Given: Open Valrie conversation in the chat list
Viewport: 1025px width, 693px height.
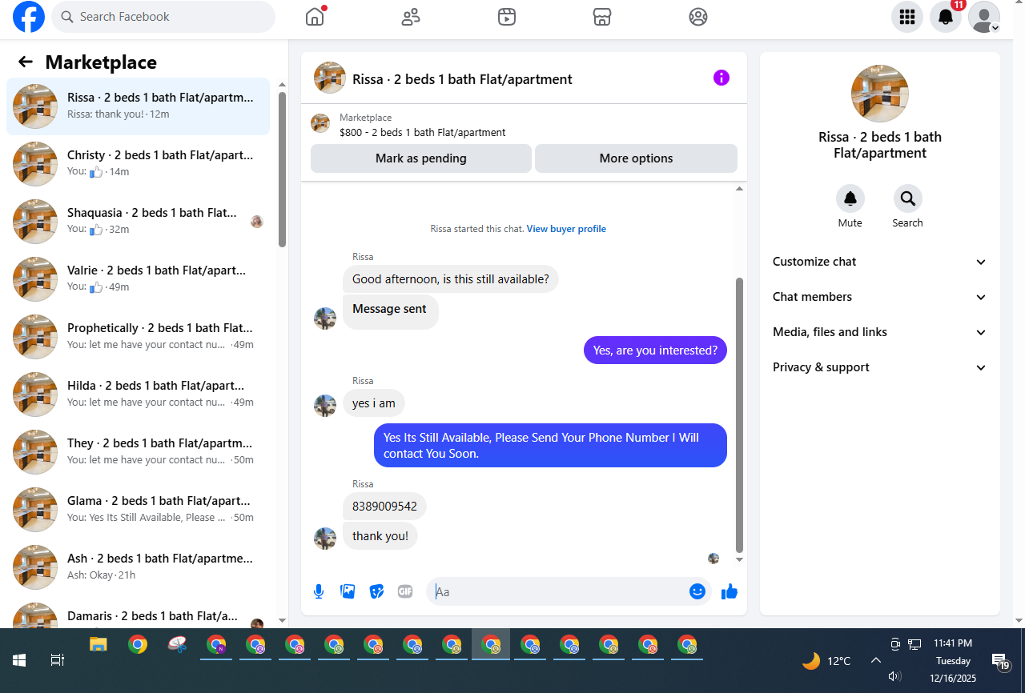Looking at the screenshot, I should 138,279.
